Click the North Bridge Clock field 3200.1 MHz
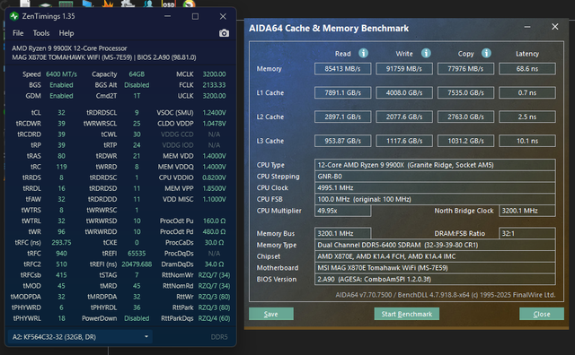Viewport: 575px width, 355px height. (x=527, y=211)
